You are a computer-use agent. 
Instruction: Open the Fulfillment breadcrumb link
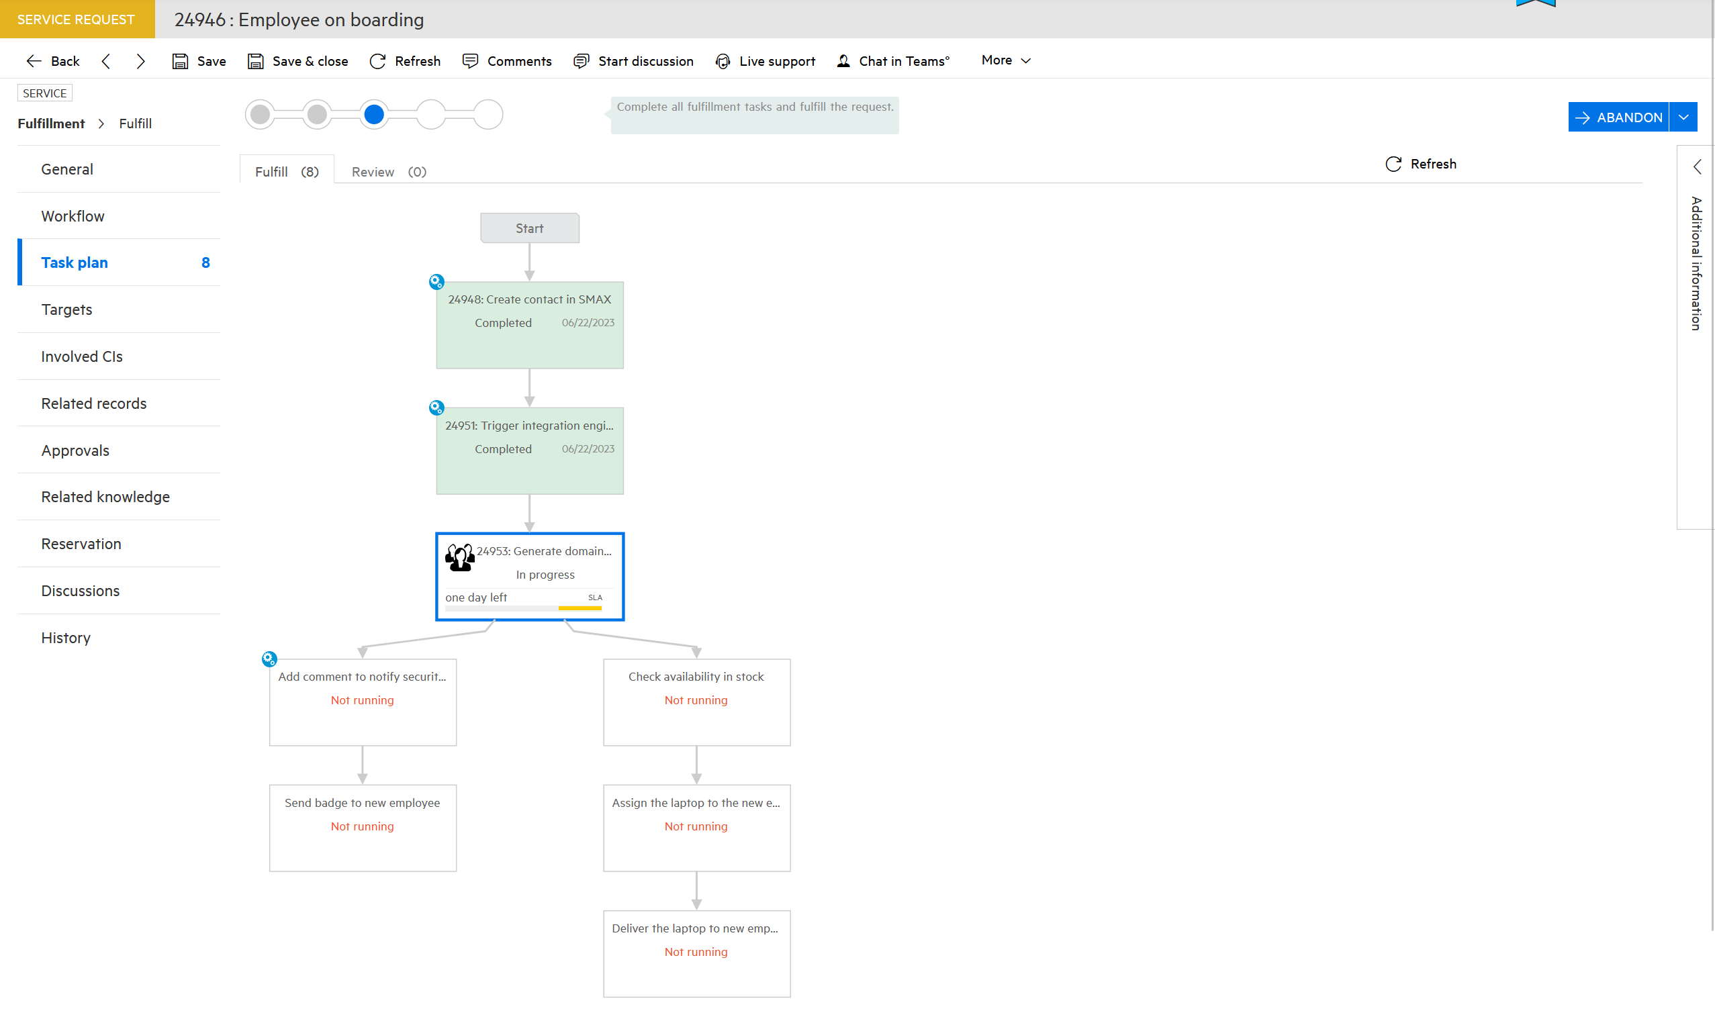point(51,124)
